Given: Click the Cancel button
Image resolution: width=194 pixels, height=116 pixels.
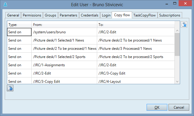Looking at the screenshot, I should (x=179, y=107).
